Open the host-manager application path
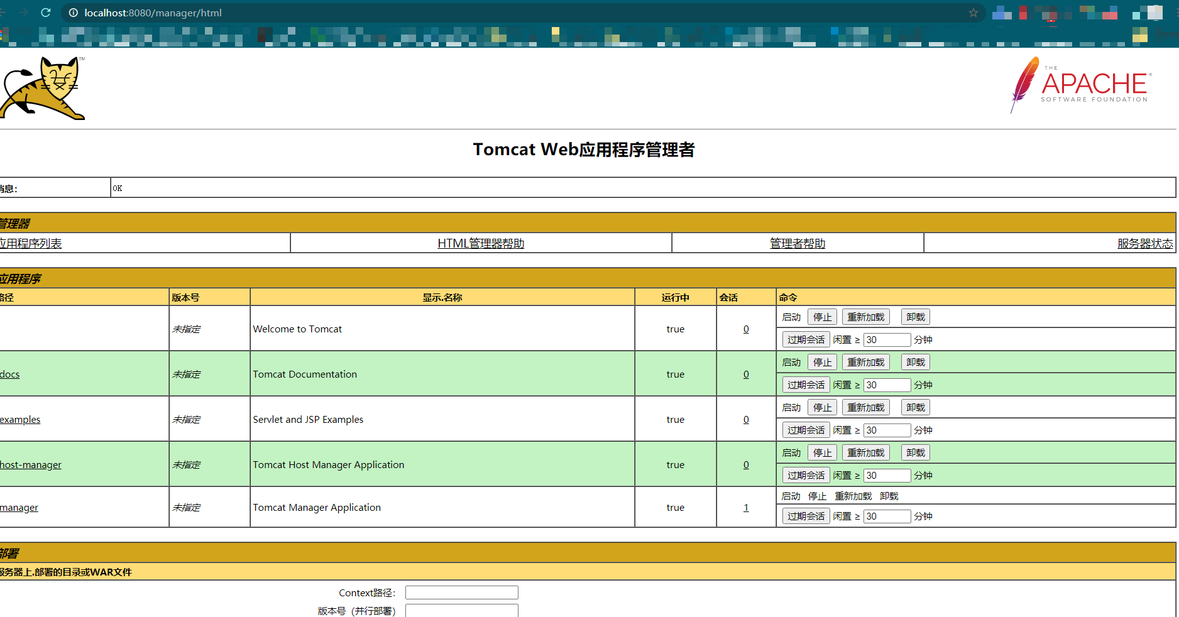The width and height of the screenshot is (1179, 617). click(31, 464)
